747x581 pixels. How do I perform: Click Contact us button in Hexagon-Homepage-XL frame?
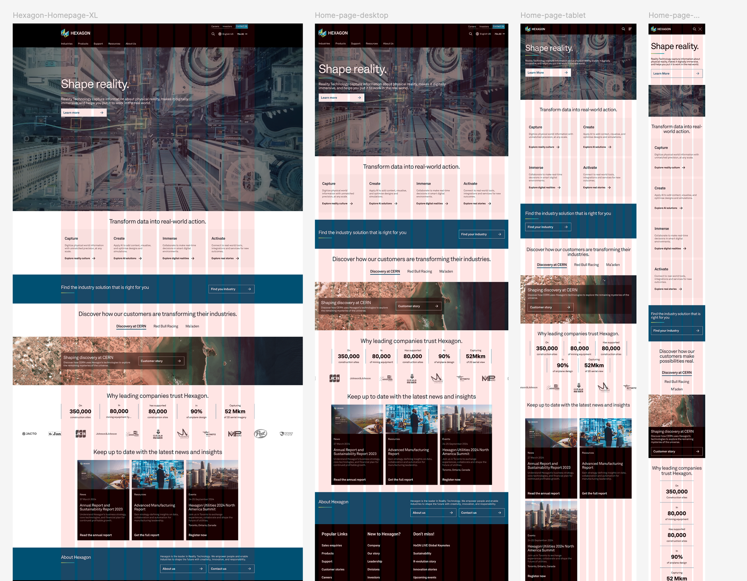tap(231, 569)
